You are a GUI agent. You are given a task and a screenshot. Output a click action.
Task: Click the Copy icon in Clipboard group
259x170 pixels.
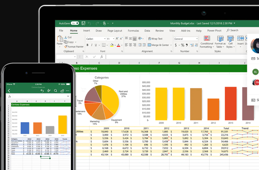point(66,42)
